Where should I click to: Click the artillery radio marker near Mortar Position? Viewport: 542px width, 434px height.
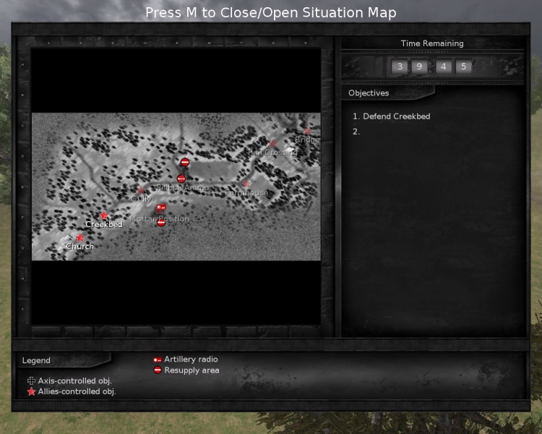point(160,208)
